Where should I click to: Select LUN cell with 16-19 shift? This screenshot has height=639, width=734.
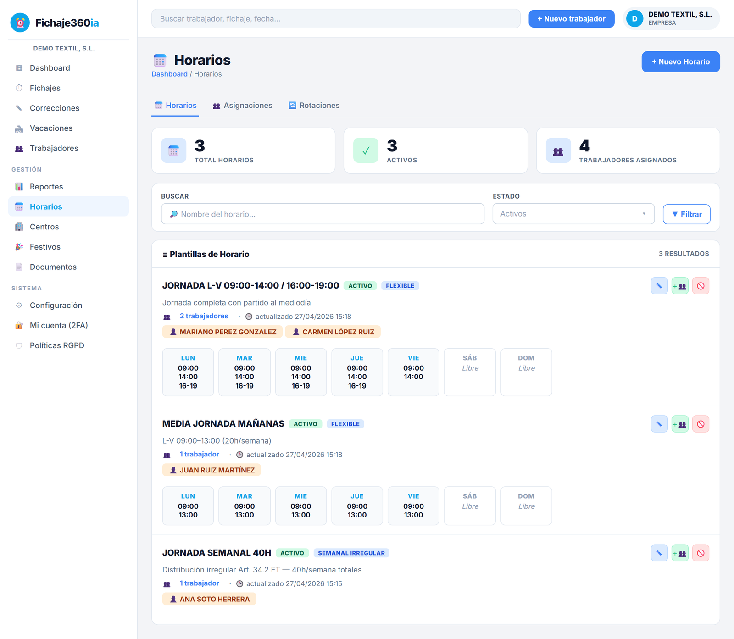point(188,372)
